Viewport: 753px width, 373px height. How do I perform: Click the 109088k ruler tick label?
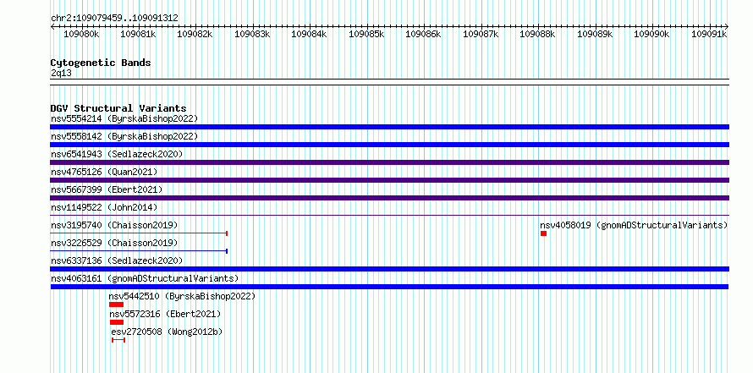(538, 34)
